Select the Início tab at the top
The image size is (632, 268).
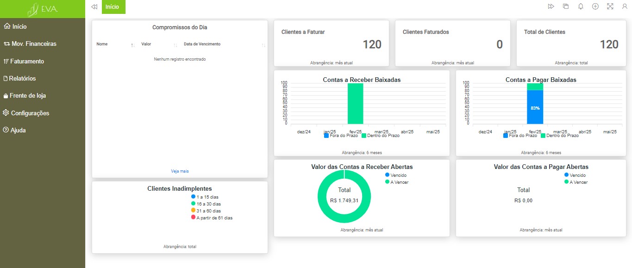112,7
